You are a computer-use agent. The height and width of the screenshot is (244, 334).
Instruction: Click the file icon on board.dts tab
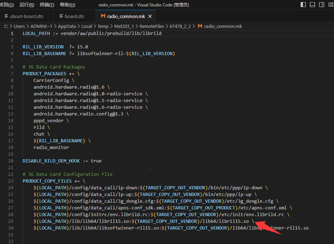tap(61, 16)
